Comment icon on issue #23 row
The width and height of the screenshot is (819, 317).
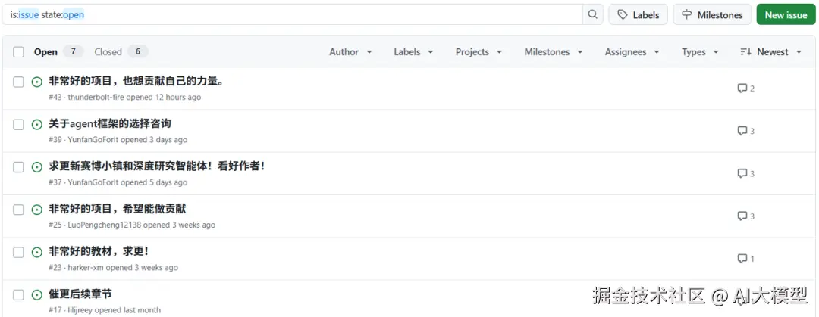pos(742,259)
